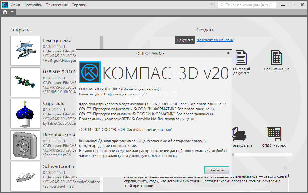The image size is (308, 193).
Task: Click the Документ по шаблону link
Action: point(215,40)
